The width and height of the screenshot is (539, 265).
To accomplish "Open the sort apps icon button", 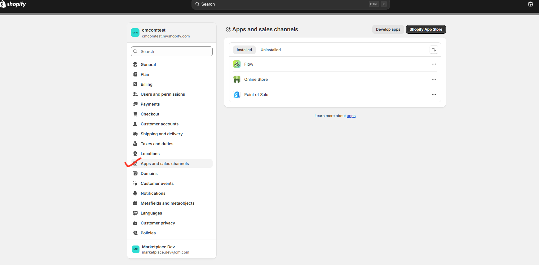I will click(x=434, y=50).
